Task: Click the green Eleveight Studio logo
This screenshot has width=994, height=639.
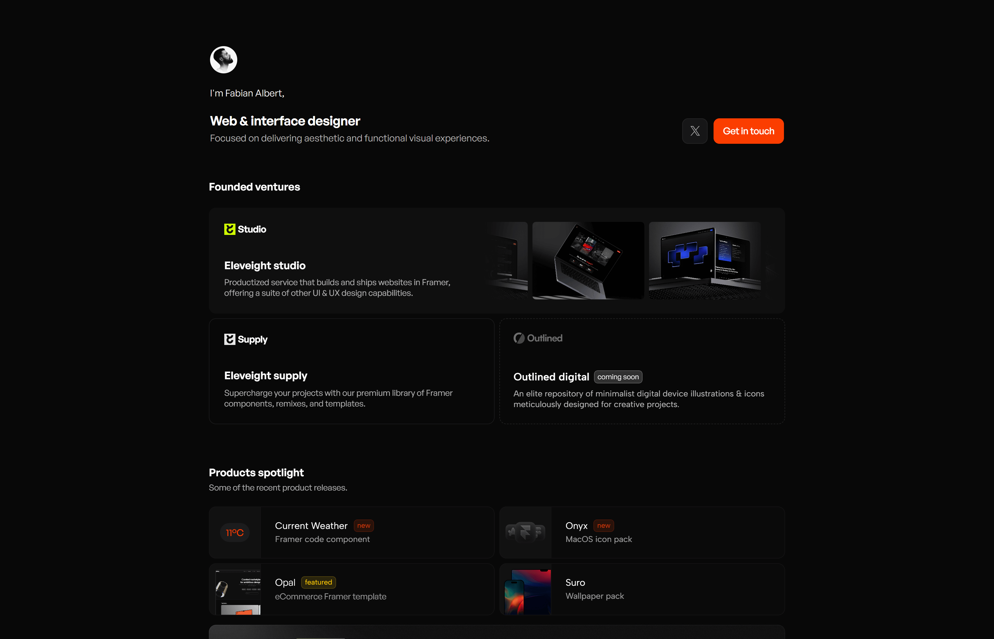Action: pyautogui.click(x=229, y=229)
